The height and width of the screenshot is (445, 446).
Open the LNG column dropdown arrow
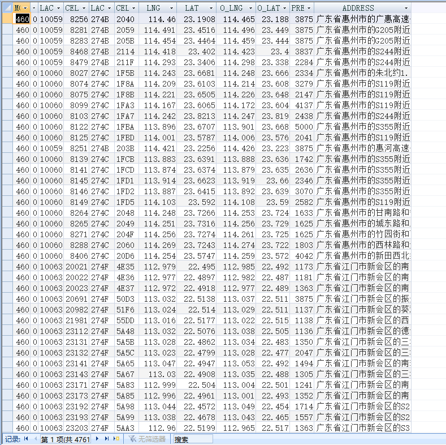(x=171, y=8)
